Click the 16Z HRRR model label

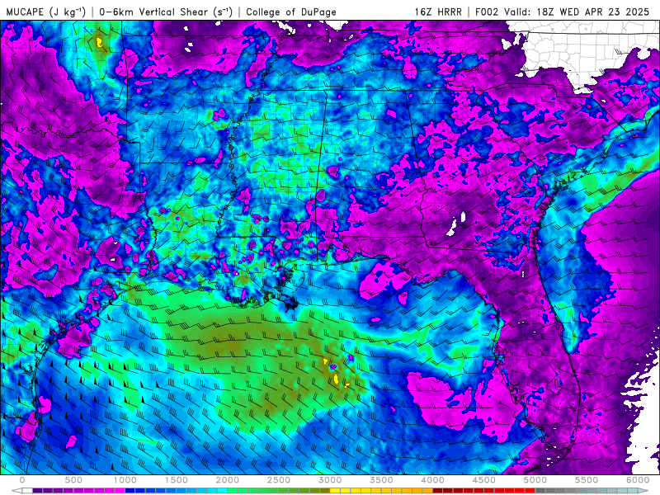(x=438, y=12)
